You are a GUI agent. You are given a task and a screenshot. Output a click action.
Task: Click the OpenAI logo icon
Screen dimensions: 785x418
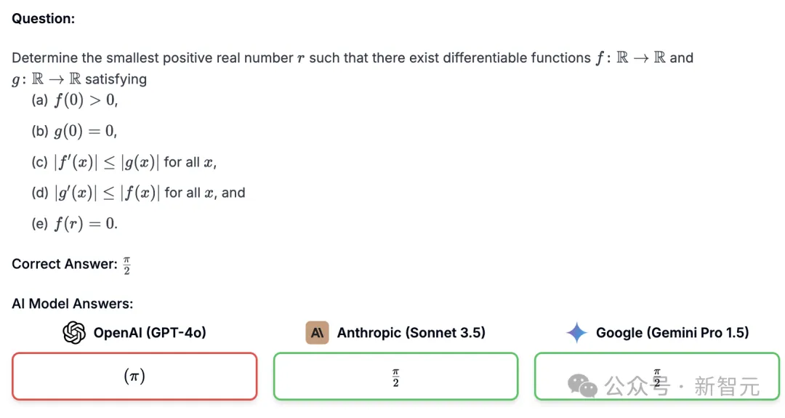[x=74, y=333]
